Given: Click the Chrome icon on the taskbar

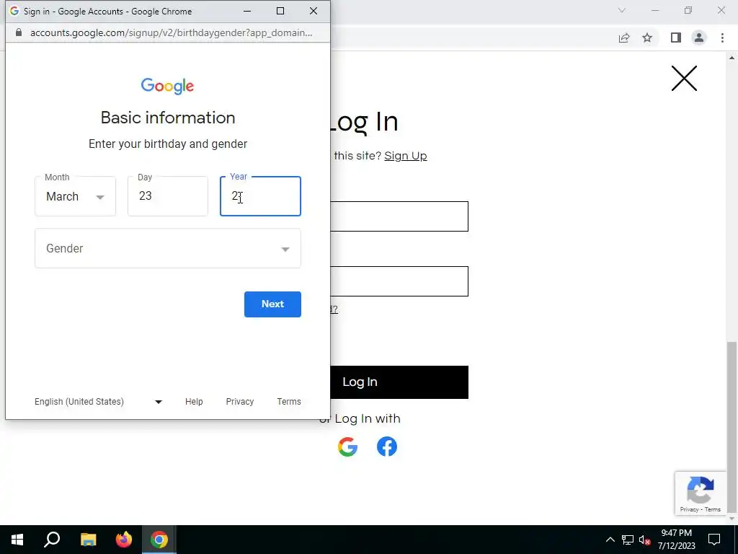Looking at the screenshot, I should coord(159,540).
